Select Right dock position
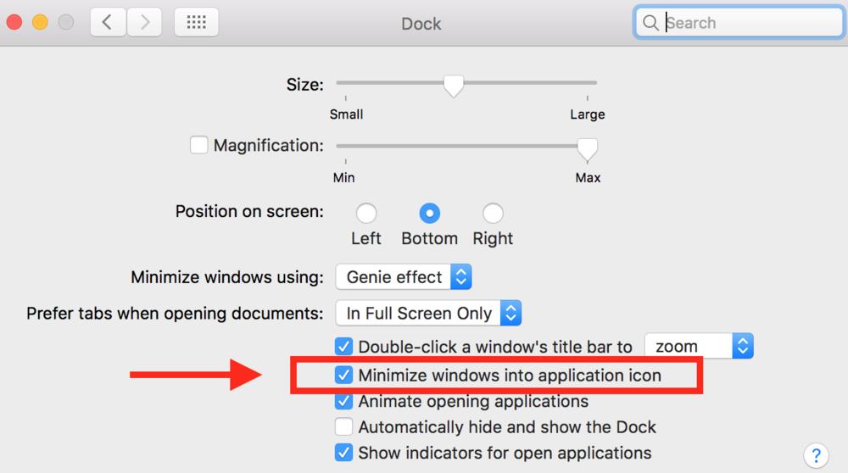 coord(493,213)
